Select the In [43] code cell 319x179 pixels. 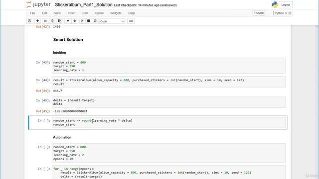(168, 66)
